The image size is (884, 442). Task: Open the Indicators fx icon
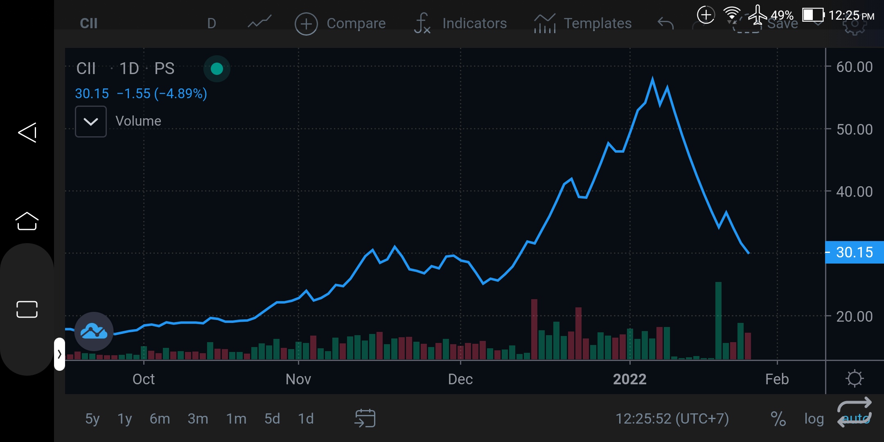point(422,23)
